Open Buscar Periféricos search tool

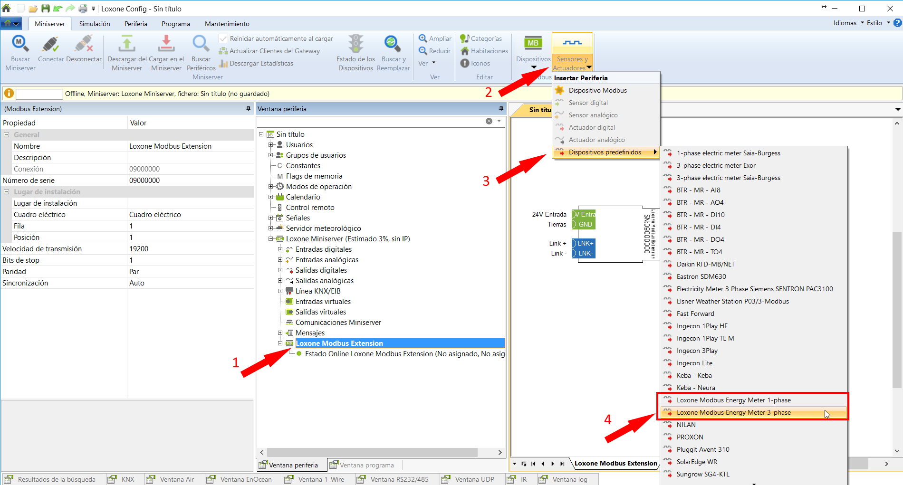click(x=201, y=44)
